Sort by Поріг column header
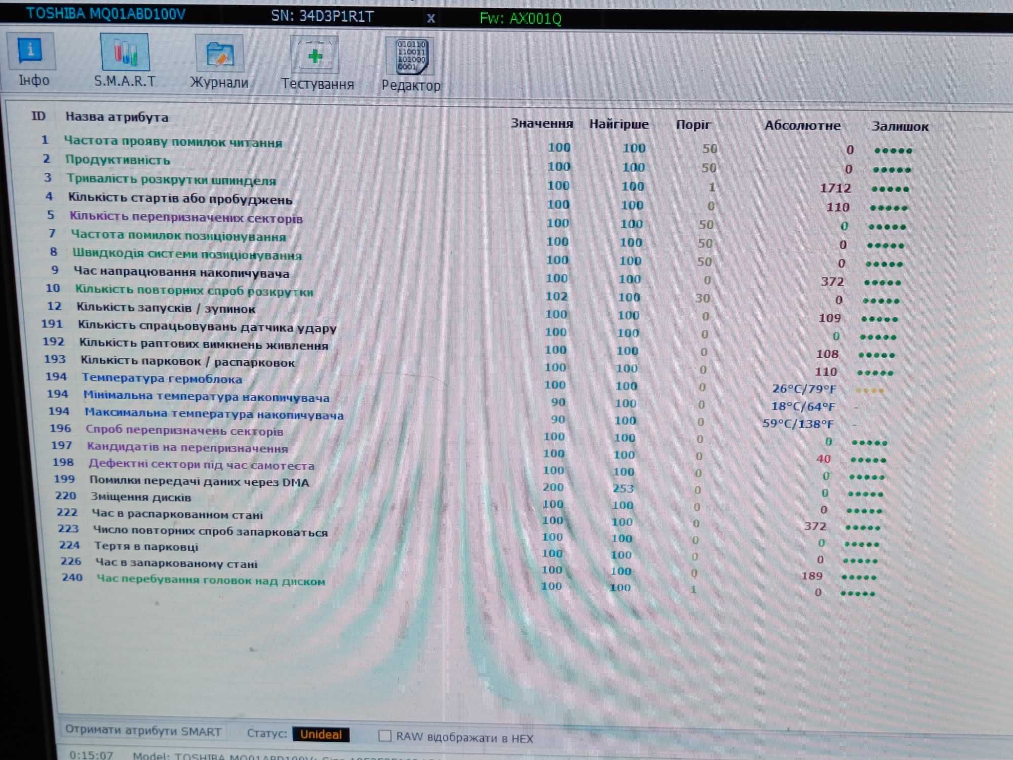The height and width of the screenshot is (760, 1013). click(x=693, y=125)
